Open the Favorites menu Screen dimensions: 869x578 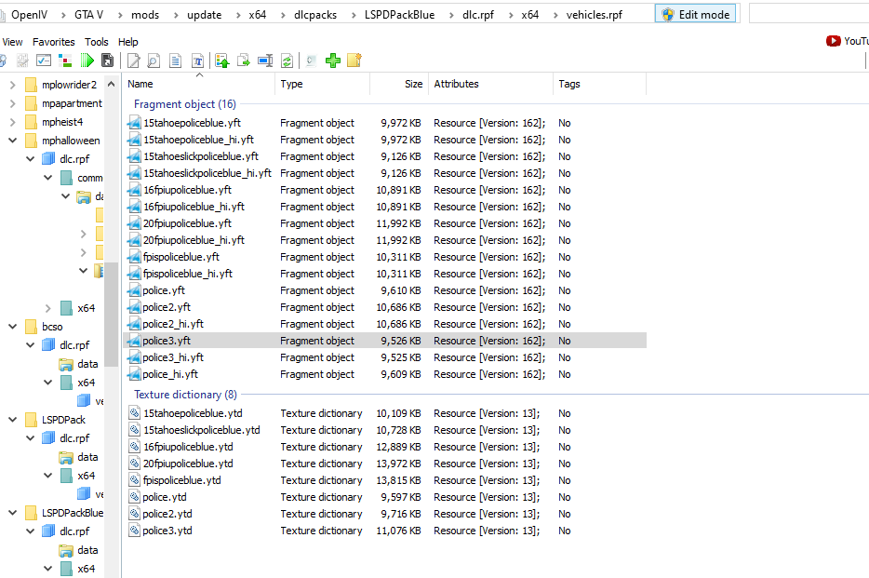[x=54, y=42]
